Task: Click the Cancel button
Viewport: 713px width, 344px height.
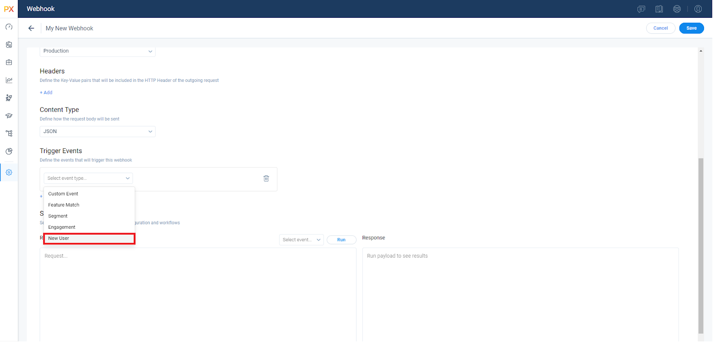Action: click(661, 28)
